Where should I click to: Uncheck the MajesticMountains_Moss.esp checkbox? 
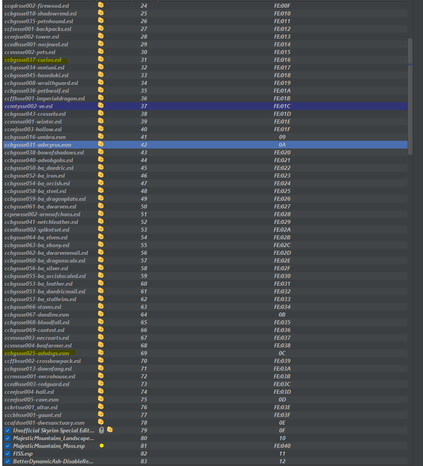coord(7,446)
